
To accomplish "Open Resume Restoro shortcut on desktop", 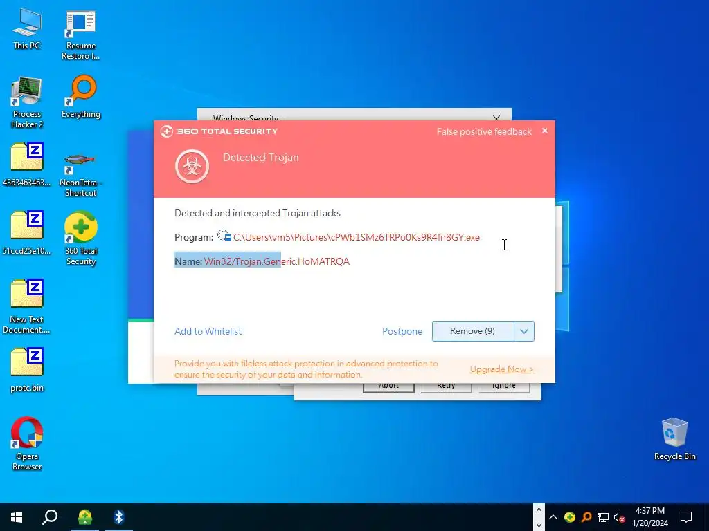I will [80, 35].
